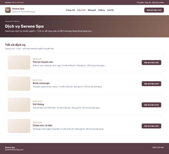
Task: Open the Gói tháng thumbnail image
Action: (x=19, y=105)
